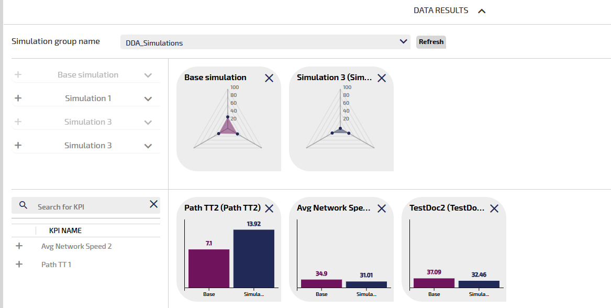Collapse the DATA RESULTS section
This screenshot has width=611, height=308.
tap(482, 11)
